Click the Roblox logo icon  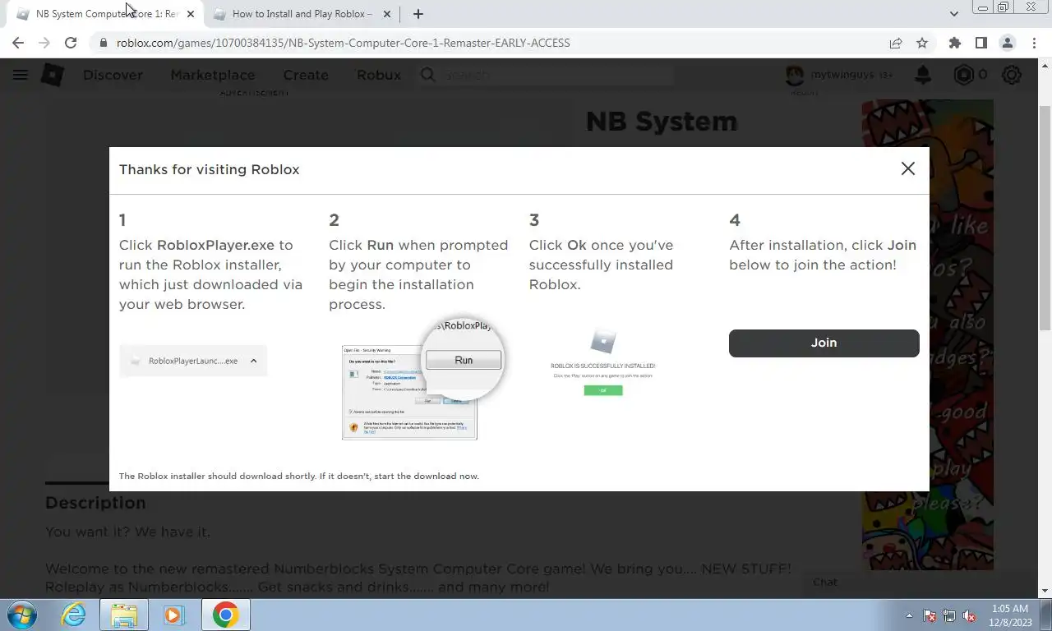coord(53,75)
